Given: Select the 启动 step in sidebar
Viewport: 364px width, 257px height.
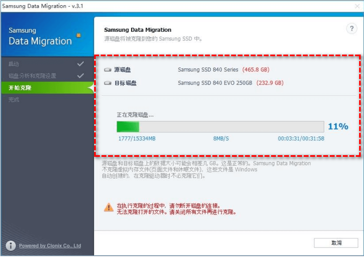Looking at the screenshot, I should [14, 64].
